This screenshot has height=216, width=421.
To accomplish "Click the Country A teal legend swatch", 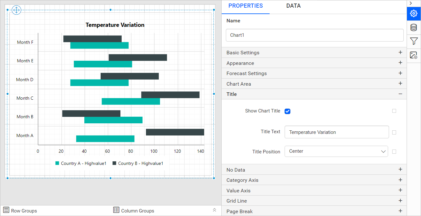I will (x=57, y=163).
